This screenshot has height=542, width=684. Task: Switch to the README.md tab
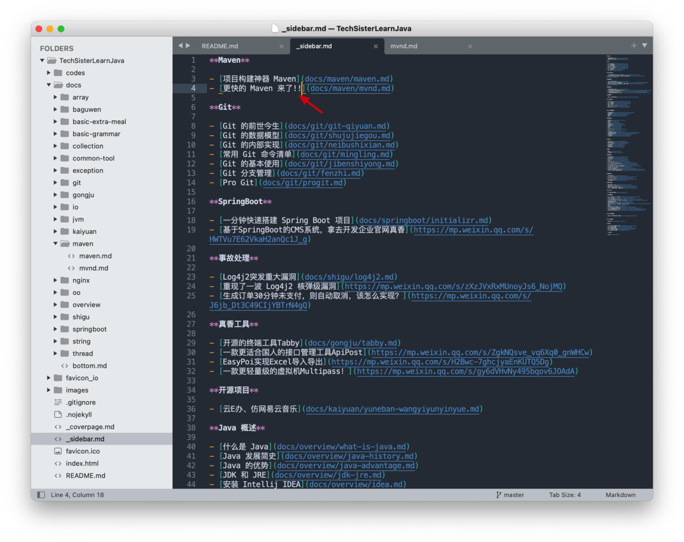220,46
